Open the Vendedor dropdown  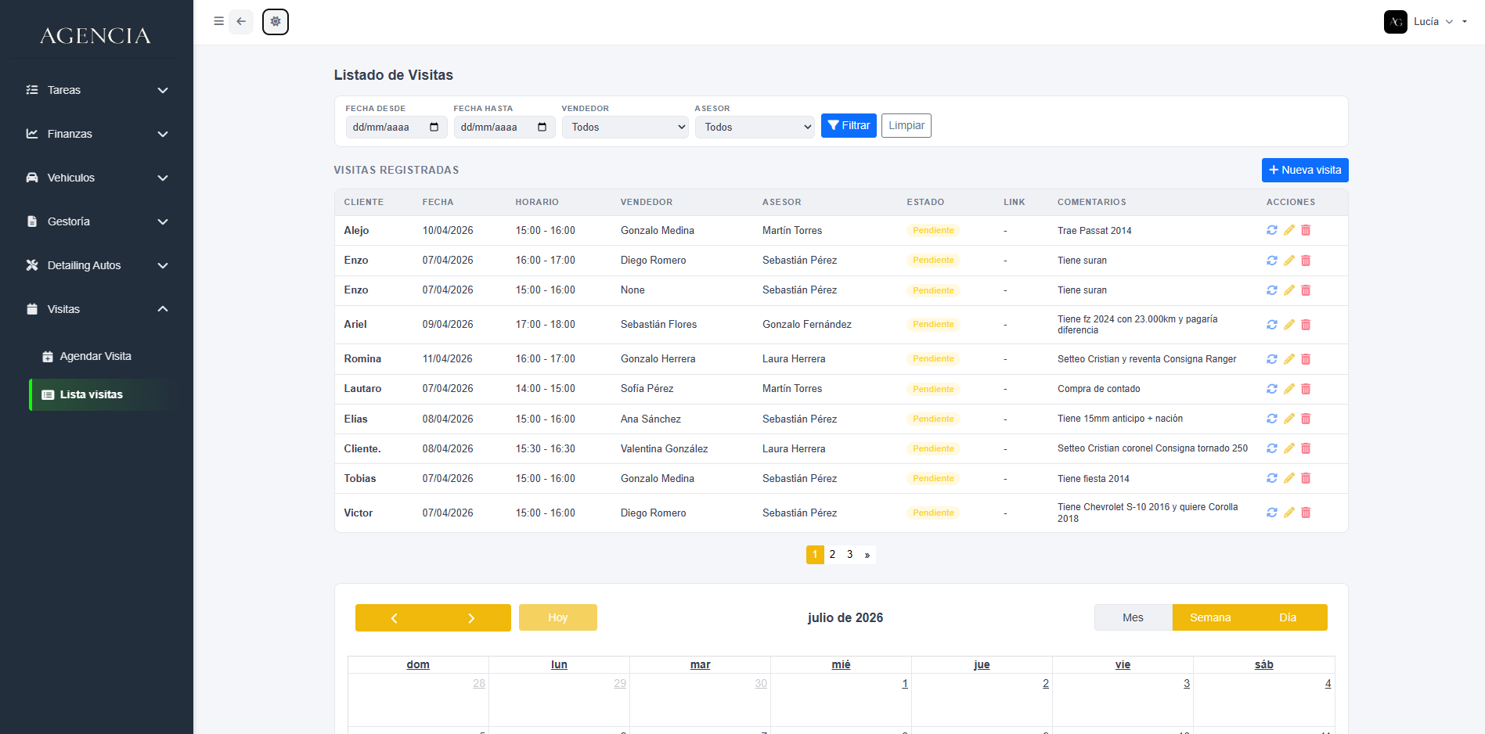pyautogui.click(x=625, y=127)
